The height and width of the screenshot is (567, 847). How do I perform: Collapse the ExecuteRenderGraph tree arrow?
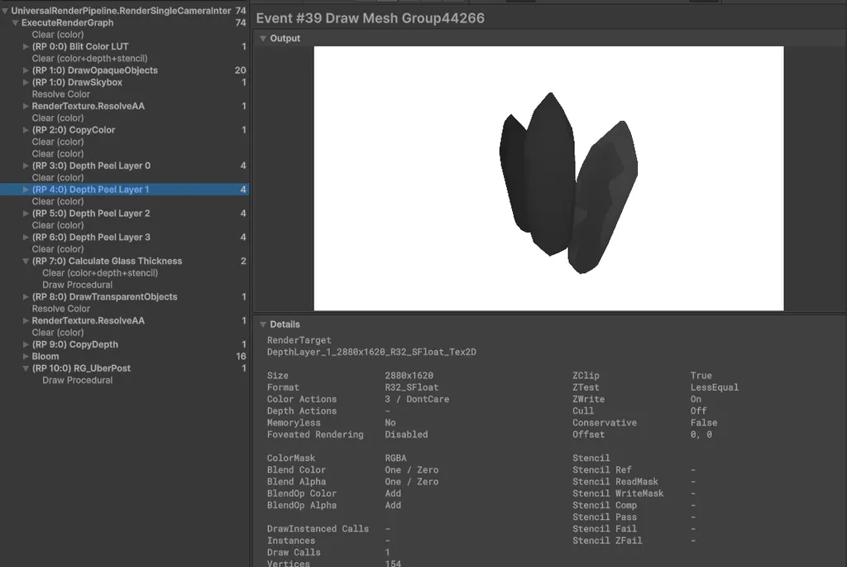tap(15, 23)
